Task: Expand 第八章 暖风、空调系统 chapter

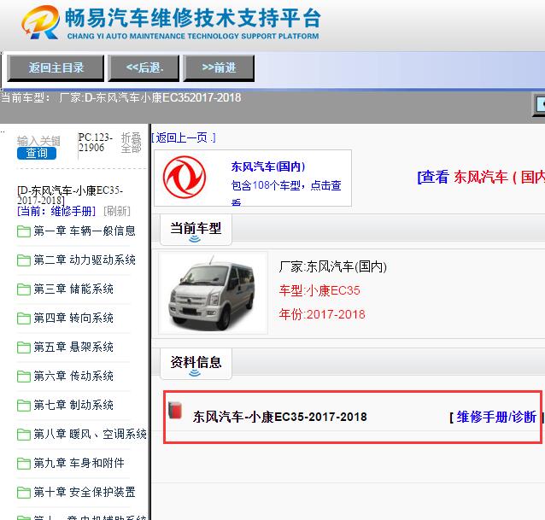Action: coord(90,434)
